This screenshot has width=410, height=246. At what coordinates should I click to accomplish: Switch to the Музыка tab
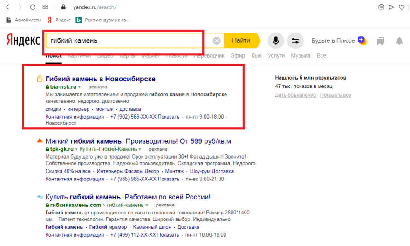pyautogui.click(x=301, y=55)
